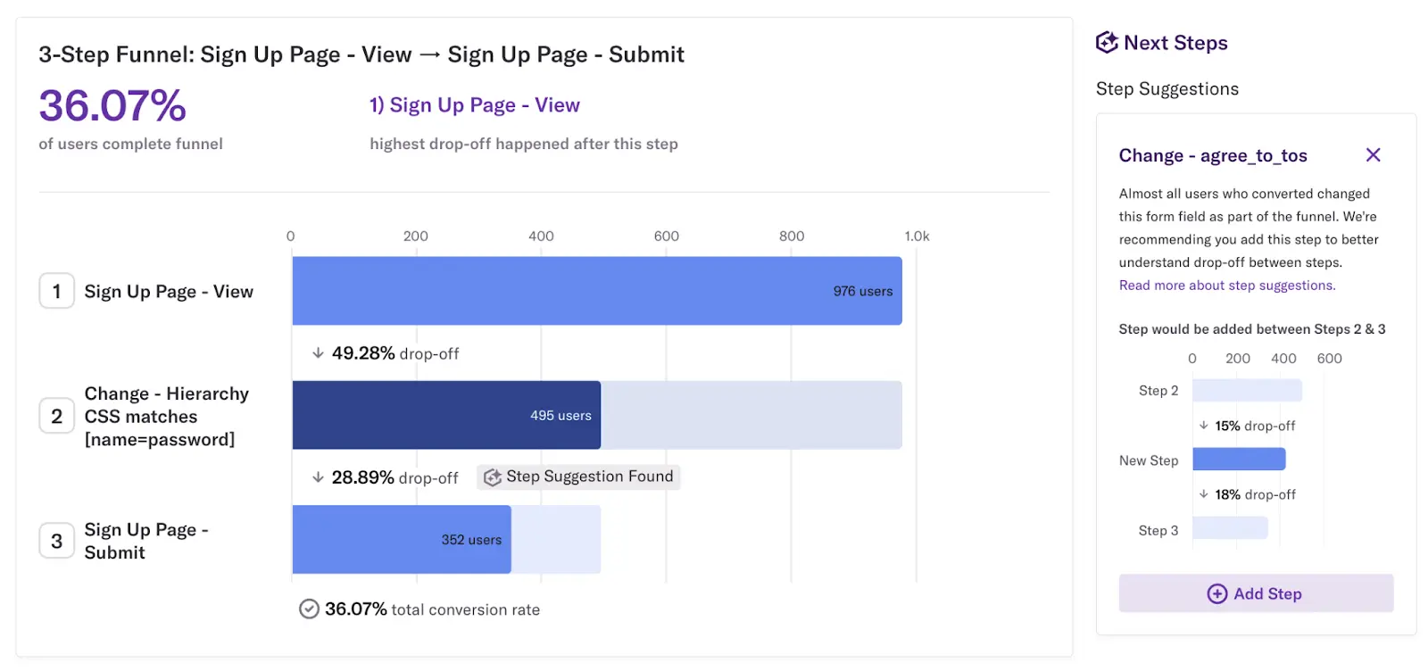Close the agree_to_tos suggestion card
1428x671 pixels.
pyautogui.click(x=1373, y=155)
